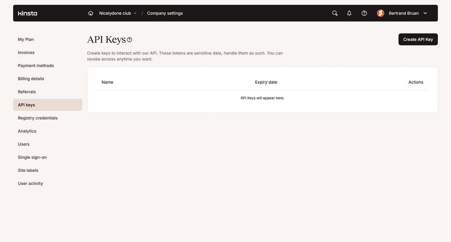The height and width of the screenshot is (242, 451).
Task: Go to the home icon
Action: coord(91,13)
